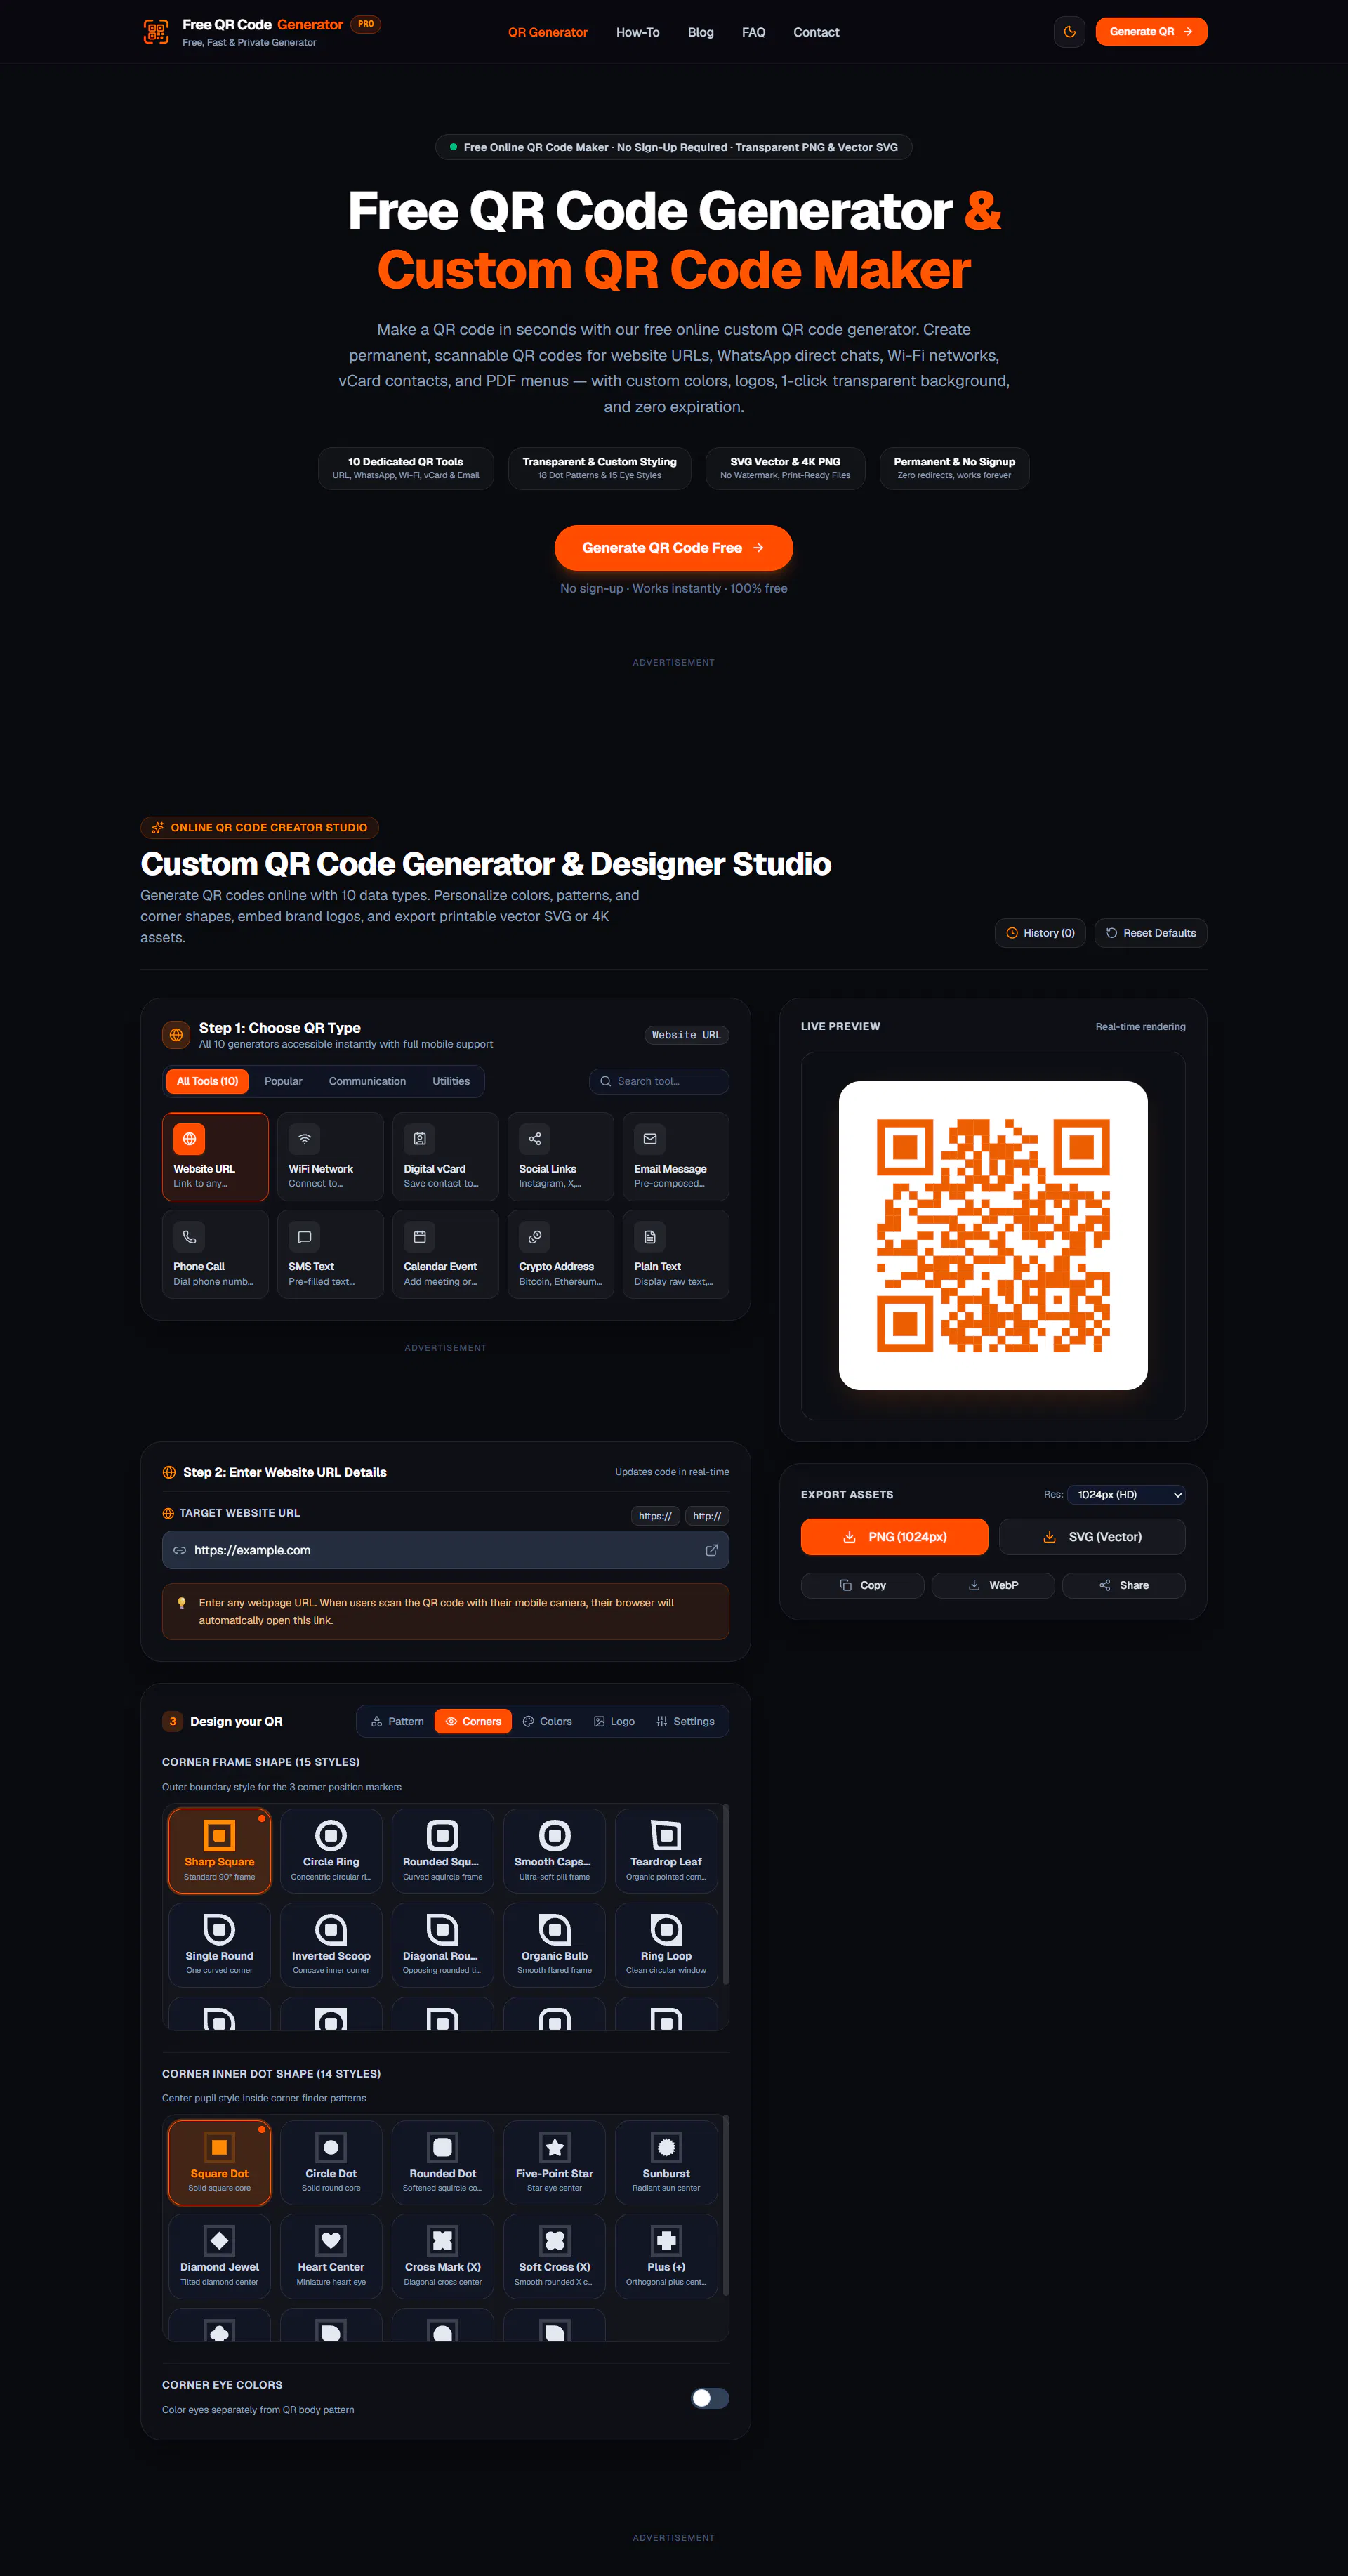1348x2576 pixels.
Task: Choose Circle Dot inner shape
Action: (331, 2162)
